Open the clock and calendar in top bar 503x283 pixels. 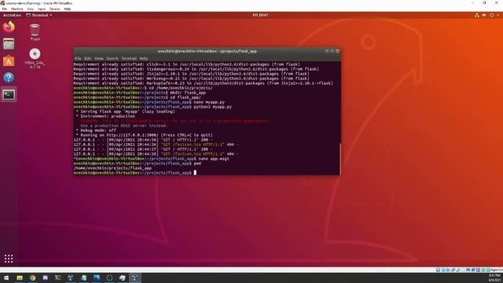point(260,15)
